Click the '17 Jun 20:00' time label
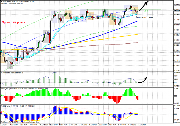This screenshot has height=126, width=180. (83, 125)
